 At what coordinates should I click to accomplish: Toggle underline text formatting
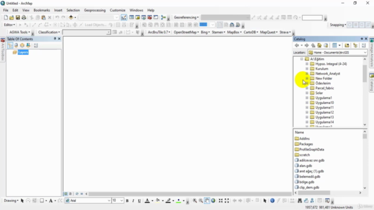(x=139, y=201)
